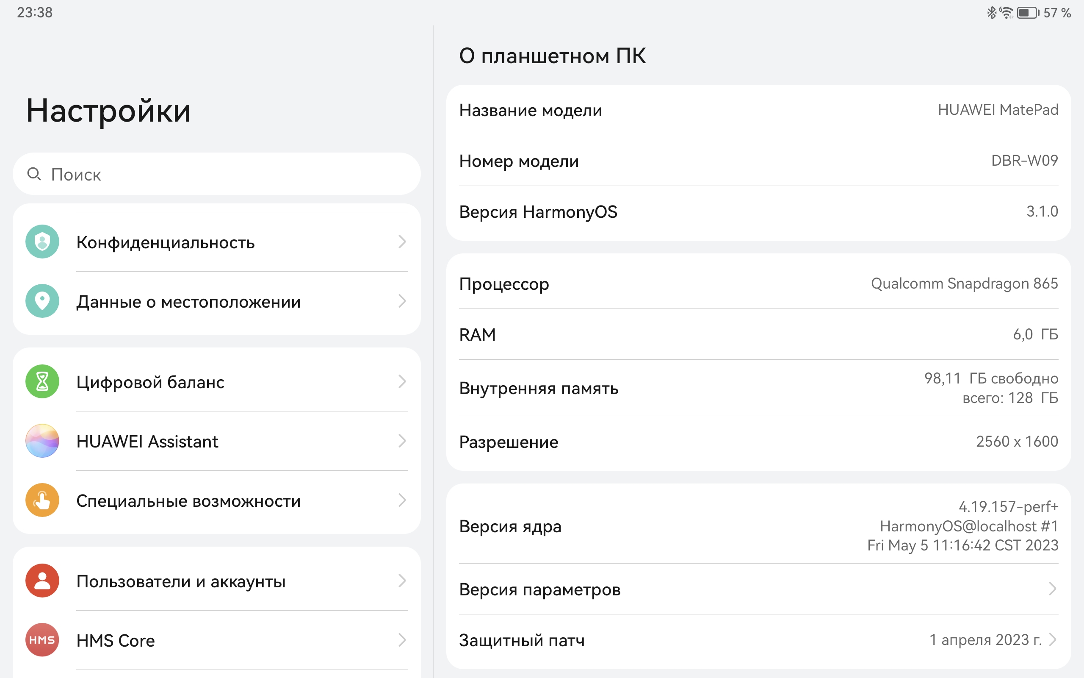Tap the HUAWEI Assistant gradient icon
1084x678 pixels.
[x=42, y=441]
